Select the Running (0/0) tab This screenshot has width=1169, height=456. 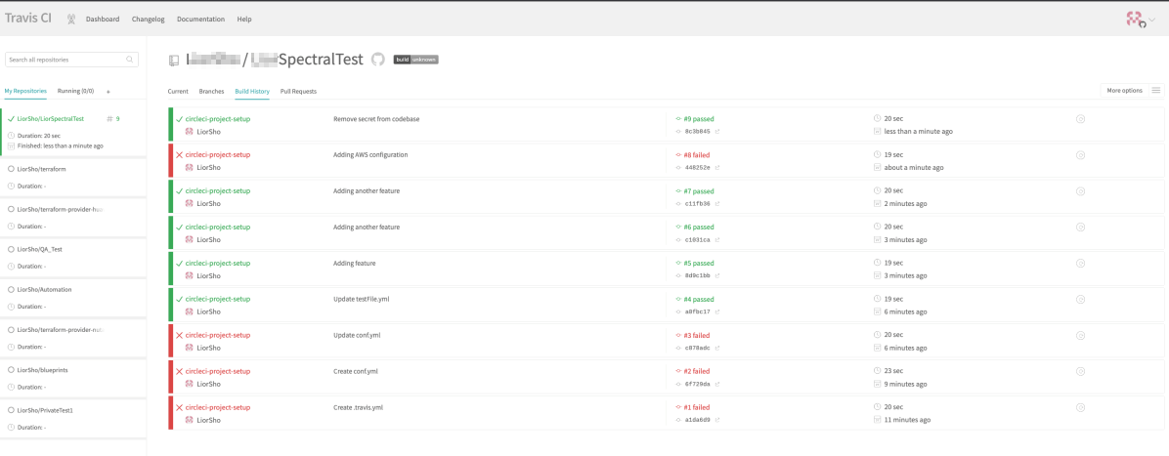(76, 91)
